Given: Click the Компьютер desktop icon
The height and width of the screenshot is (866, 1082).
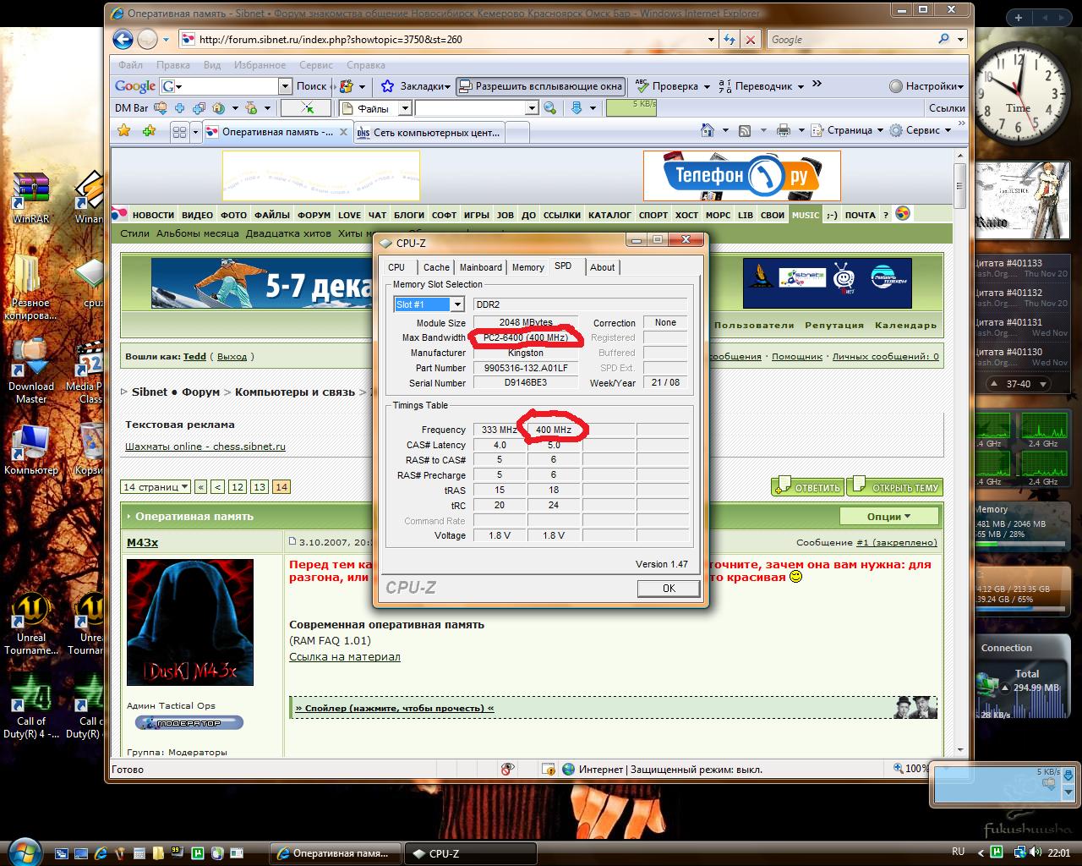Looking at the screenshot, I should pos(31,449).
